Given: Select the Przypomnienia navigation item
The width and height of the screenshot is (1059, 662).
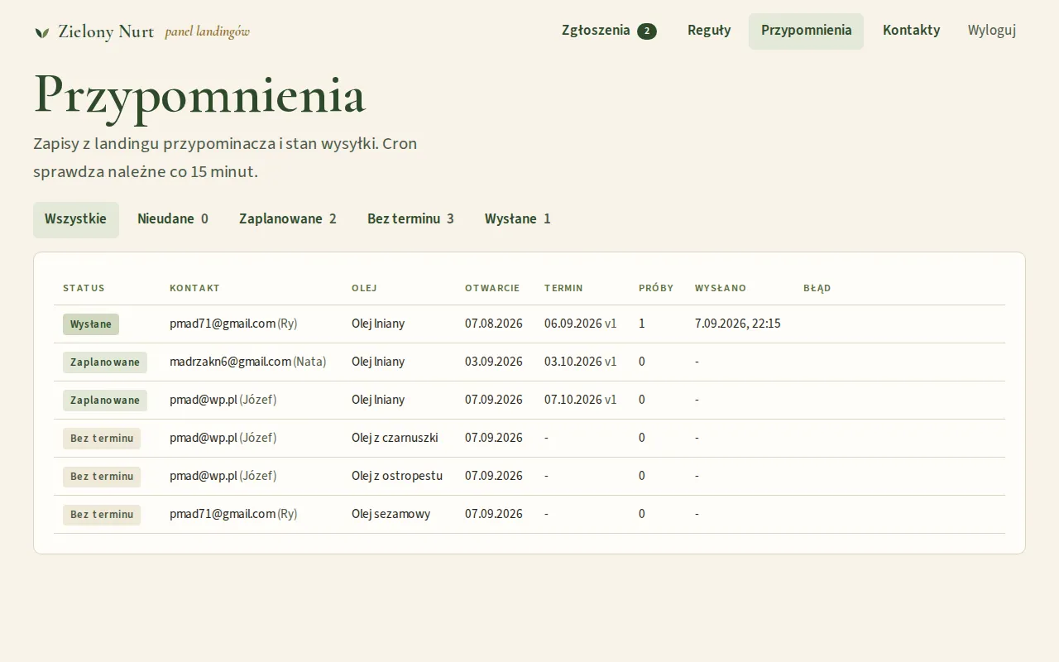Looking at the screenshot, I should pyautogui.click(x=806, y=31).
